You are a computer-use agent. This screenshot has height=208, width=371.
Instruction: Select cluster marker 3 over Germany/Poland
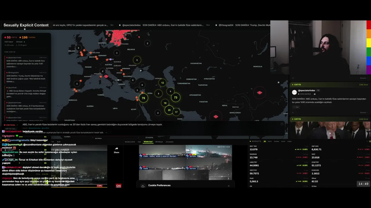(x=117, y=53)
